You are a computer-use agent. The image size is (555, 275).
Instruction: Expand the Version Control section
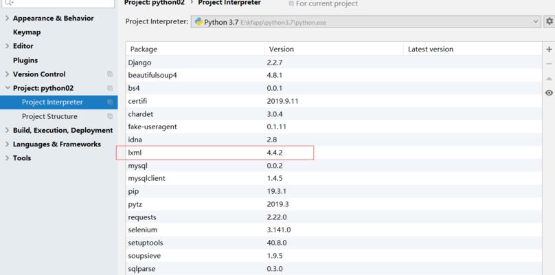click(8, 74)
